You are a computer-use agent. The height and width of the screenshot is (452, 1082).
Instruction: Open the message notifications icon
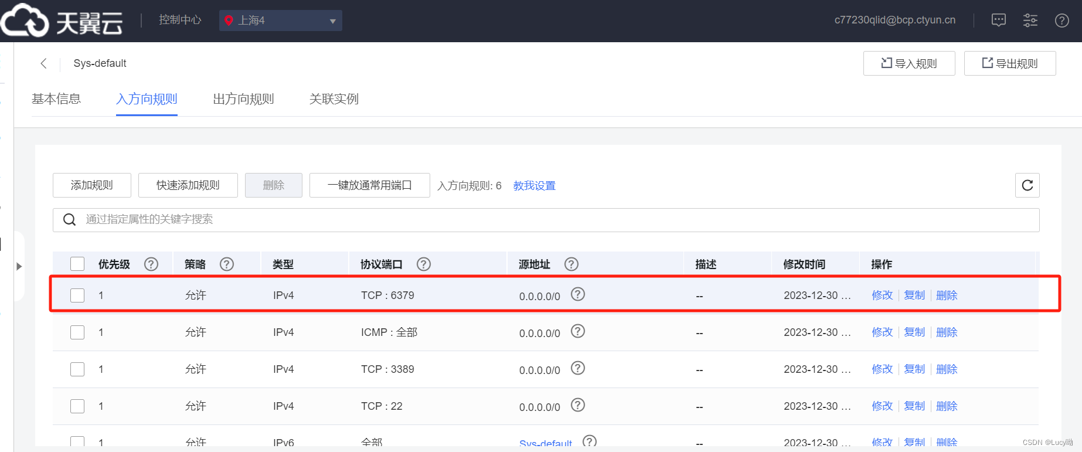(x=999, y=21)
